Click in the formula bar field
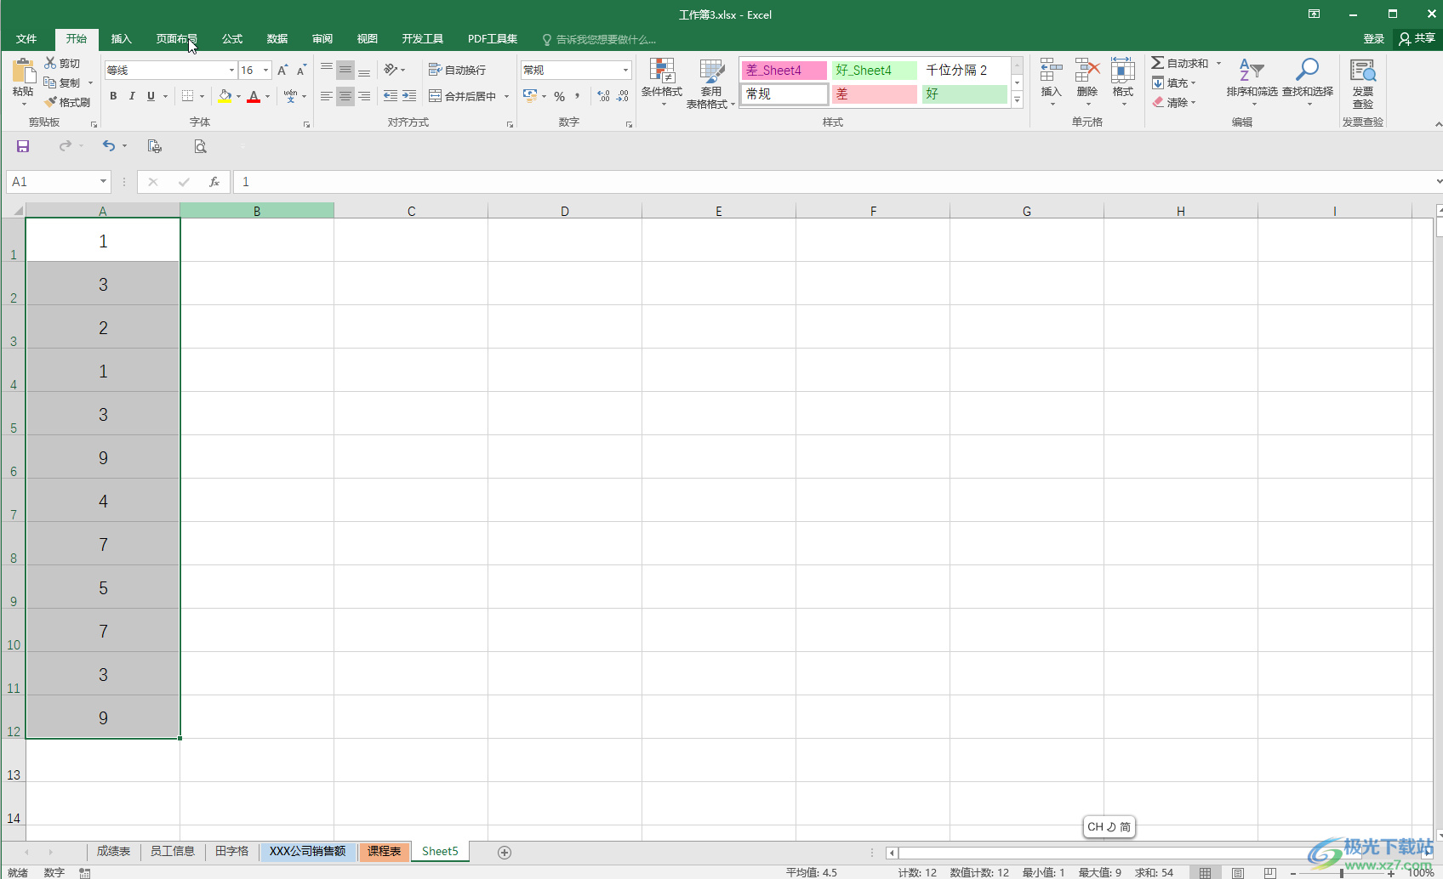Image resolution: width=1443 pixels, height=879 pixels. [x=834, y=182]
